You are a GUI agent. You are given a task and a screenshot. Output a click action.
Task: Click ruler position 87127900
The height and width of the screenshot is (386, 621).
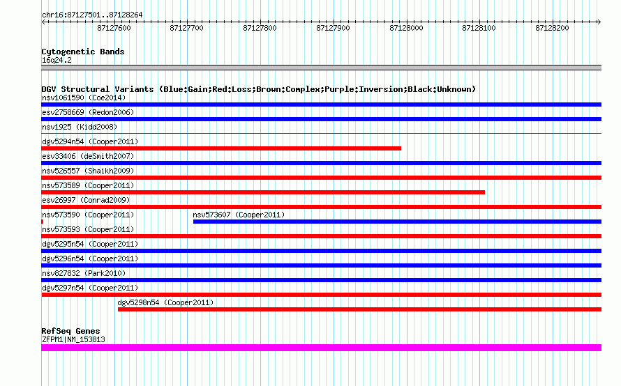333,28
